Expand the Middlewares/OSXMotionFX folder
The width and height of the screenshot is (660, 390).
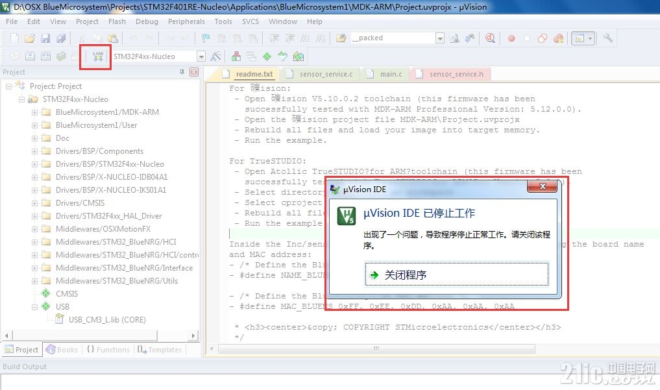click(x=34, y=229)
